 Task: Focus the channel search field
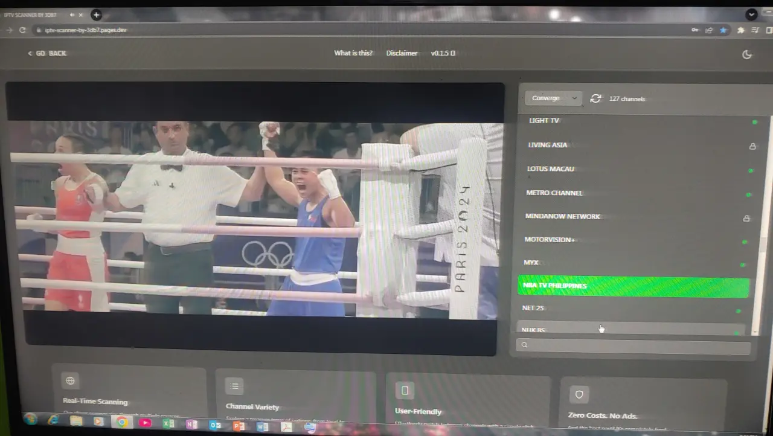coord(633,346)
